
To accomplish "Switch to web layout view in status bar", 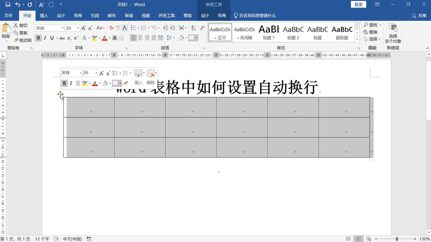I will pyautogui.click(x=368, y=239).
